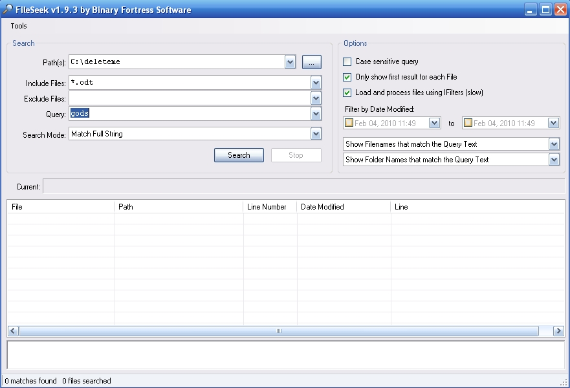The width and height of the screenshot is (570, 388).
Task: Open the Include Files dropdown
Action: 316,83
